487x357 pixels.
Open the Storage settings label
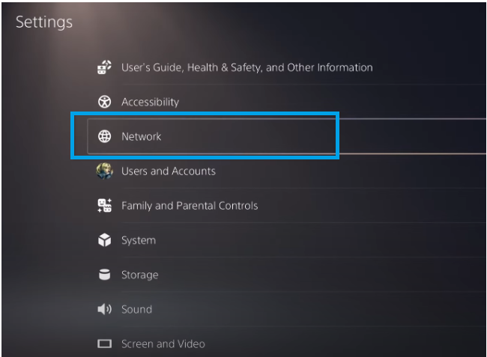click(139, 275)
